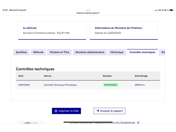Tap the paper plane icon in Envoyer le rapport
Screen dimensions: 176x132
(x=98, y=111)
